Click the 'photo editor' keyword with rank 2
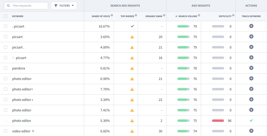 click(22, 121)
